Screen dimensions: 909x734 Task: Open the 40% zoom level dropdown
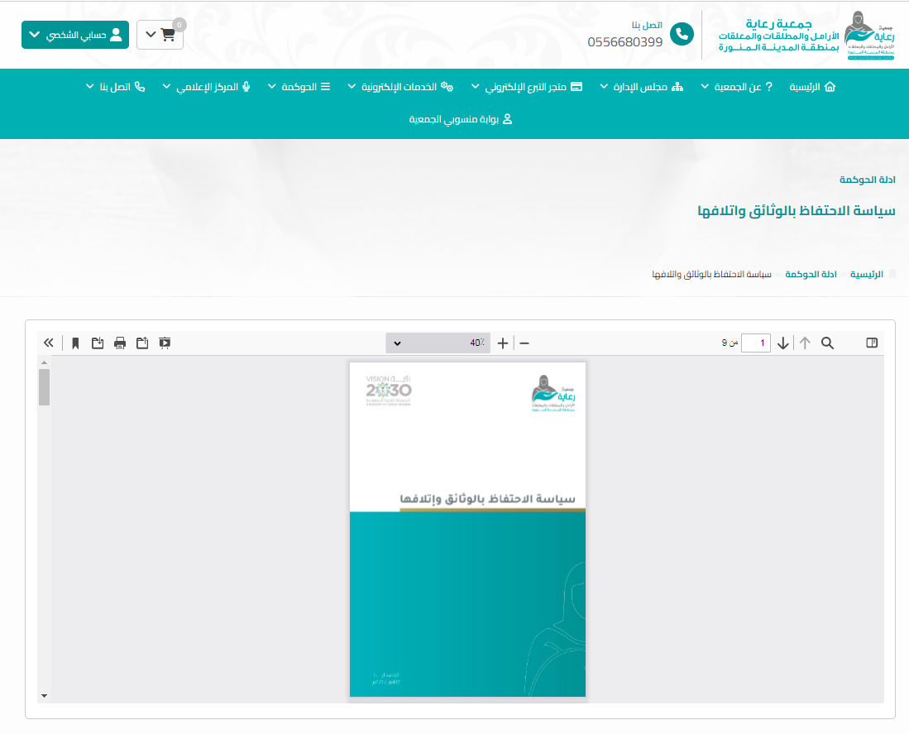438,343
